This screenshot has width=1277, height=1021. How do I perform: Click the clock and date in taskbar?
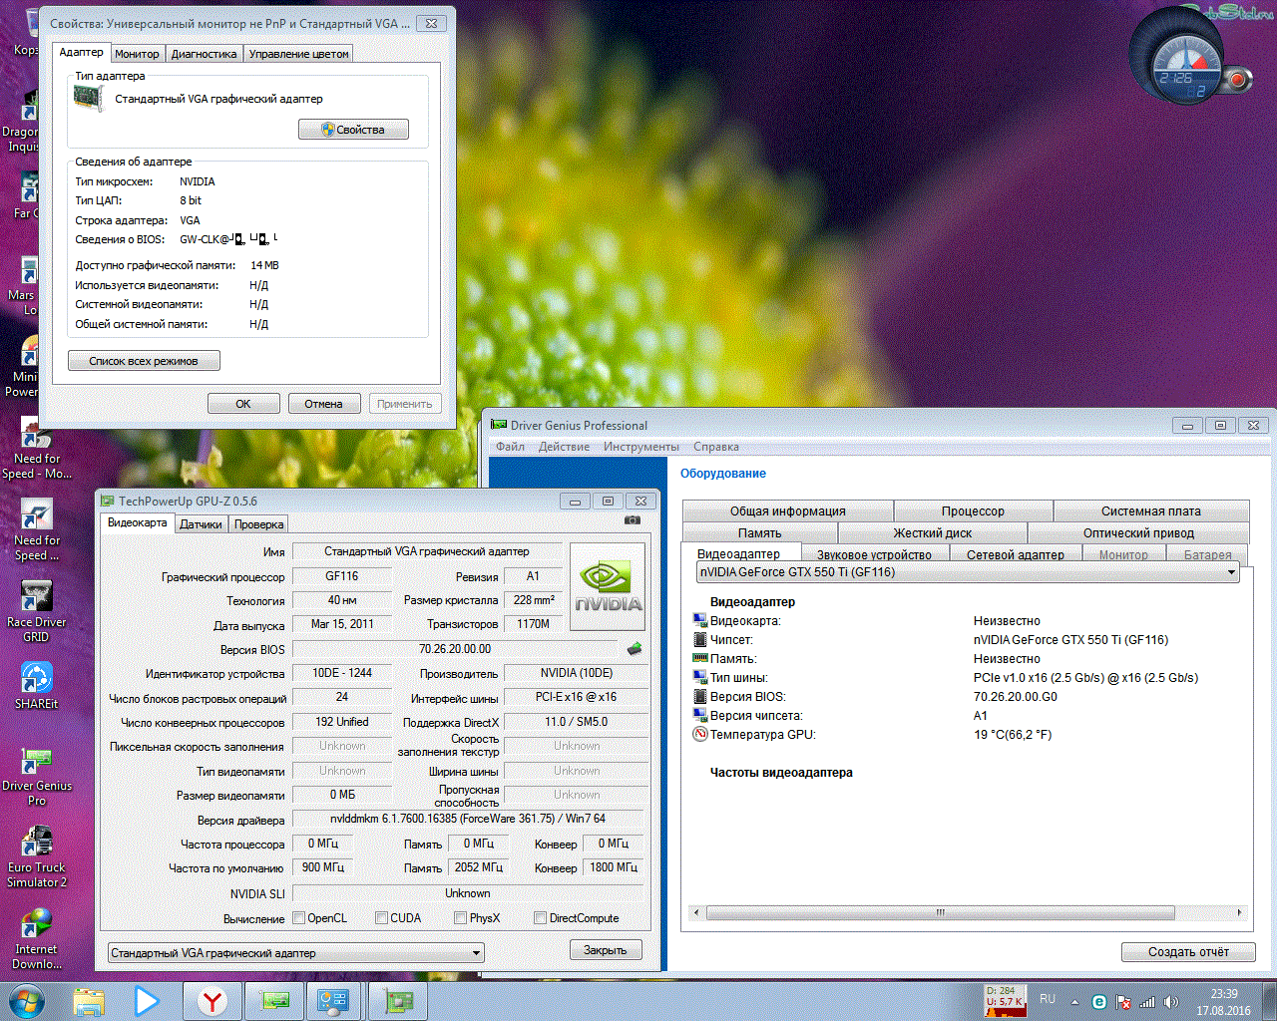(x=1224, y=1002)
